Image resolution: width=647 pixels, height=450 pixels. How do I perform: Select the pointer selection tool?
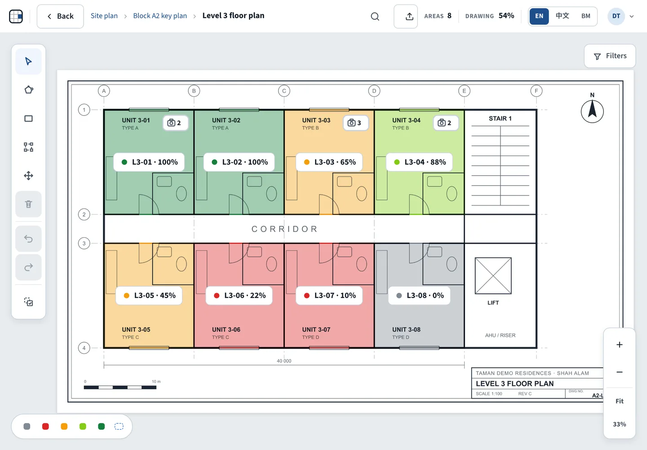pos(28,61)
